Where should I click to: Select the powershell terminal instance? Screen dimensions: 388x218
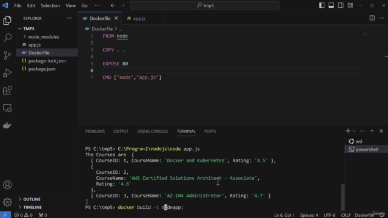(366, 150)
